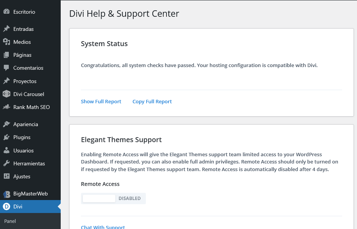Click the Show Full Report link
This screenshot has width=357, height=229.
pos(101,102)
